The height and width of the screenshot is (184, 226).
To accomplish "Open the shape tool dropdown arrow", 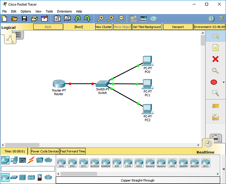I will pyautogui.click(x=223, y=82).
